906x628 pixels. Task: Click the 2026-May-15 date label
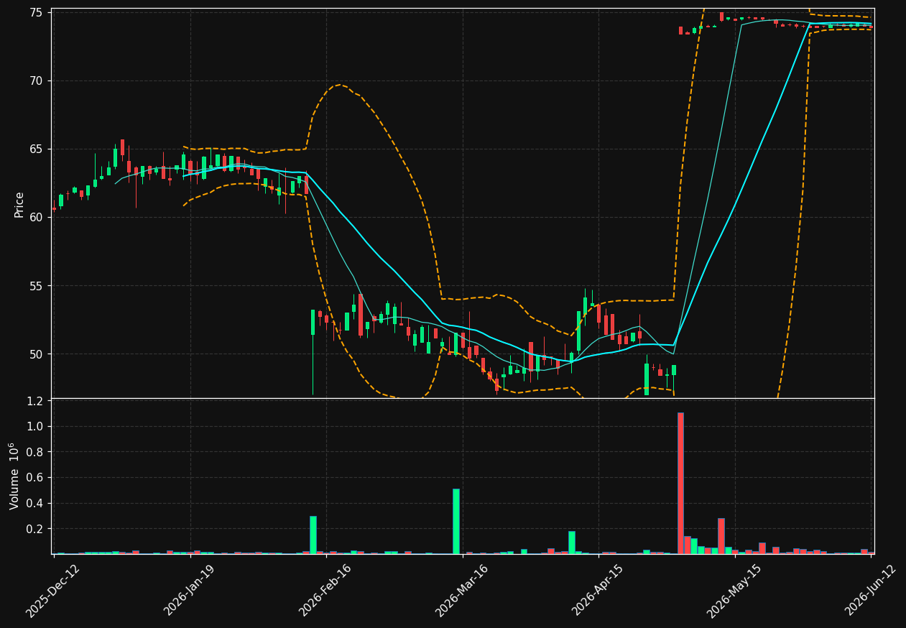tap(734, 590)
